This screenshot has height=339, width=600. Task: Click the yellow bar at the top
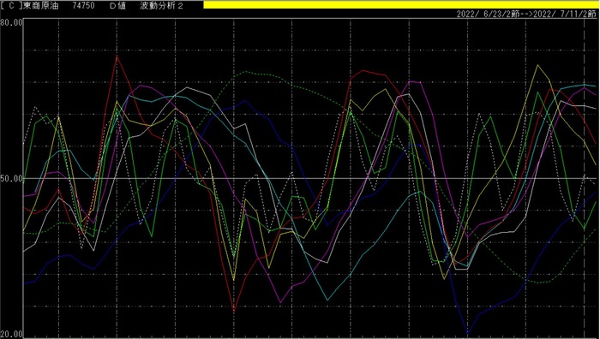click(400, 4)
